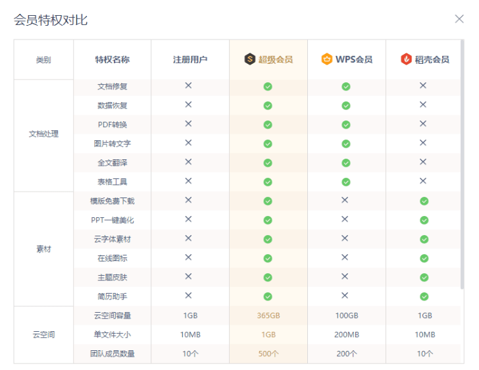Click the 简历助手 row label
Viewport: 479px width, 370px height.
pyautogui.click(x=112, y=296)
